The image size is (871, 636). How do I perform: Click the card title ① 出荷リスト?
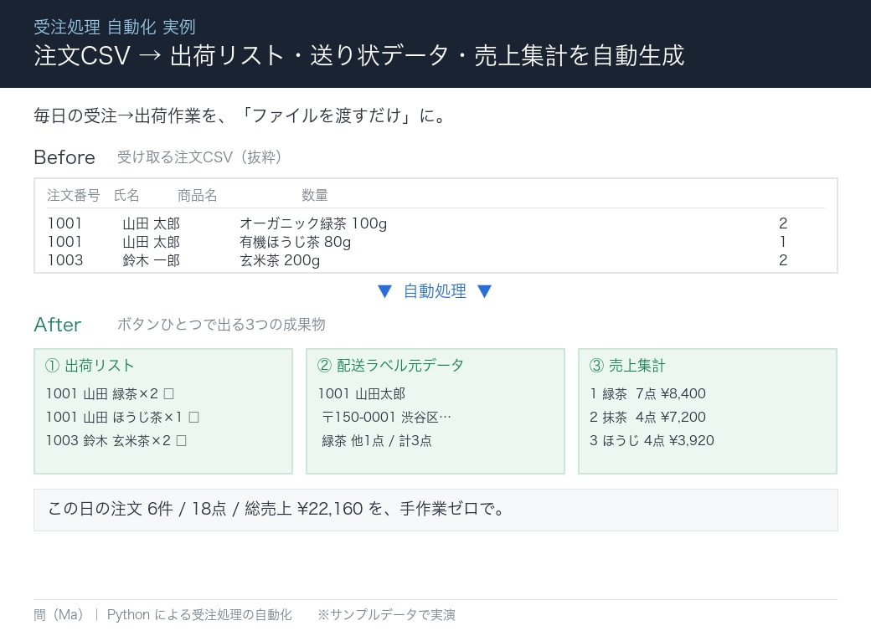90,366
